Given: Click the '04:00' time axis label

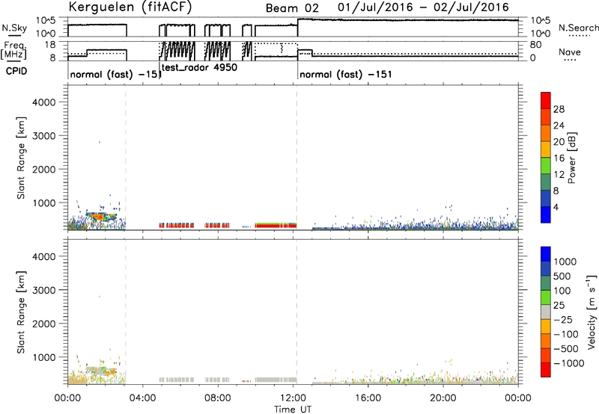Looking at the screenshot, I should 143,398.
